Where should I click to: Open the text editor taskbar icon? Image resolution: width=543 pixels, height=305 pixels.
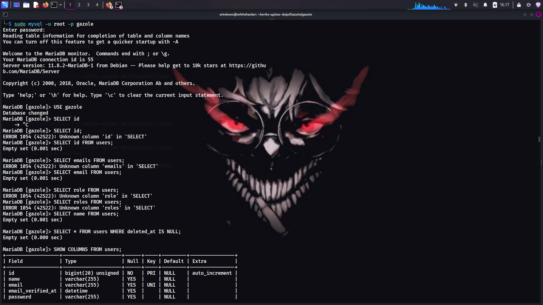(x=36, y=5)
